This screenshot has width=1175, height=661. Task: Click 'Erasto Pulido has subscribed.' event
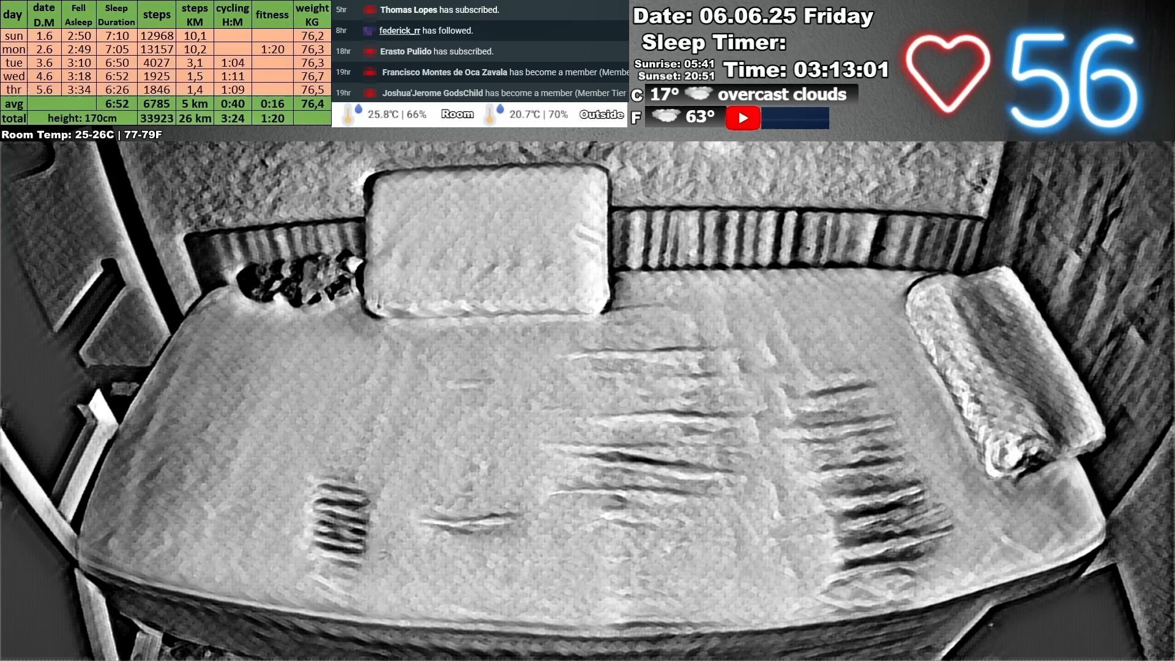pos(437,51)
